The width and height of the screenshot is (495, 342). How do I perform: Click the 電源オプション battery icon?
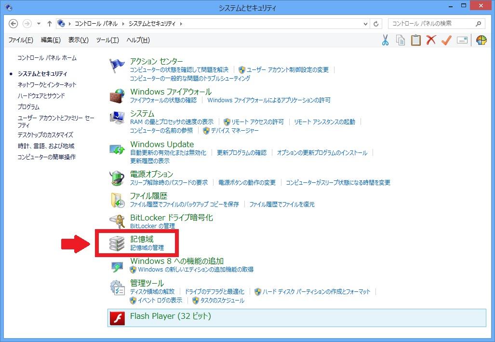(x=117, y=178)
